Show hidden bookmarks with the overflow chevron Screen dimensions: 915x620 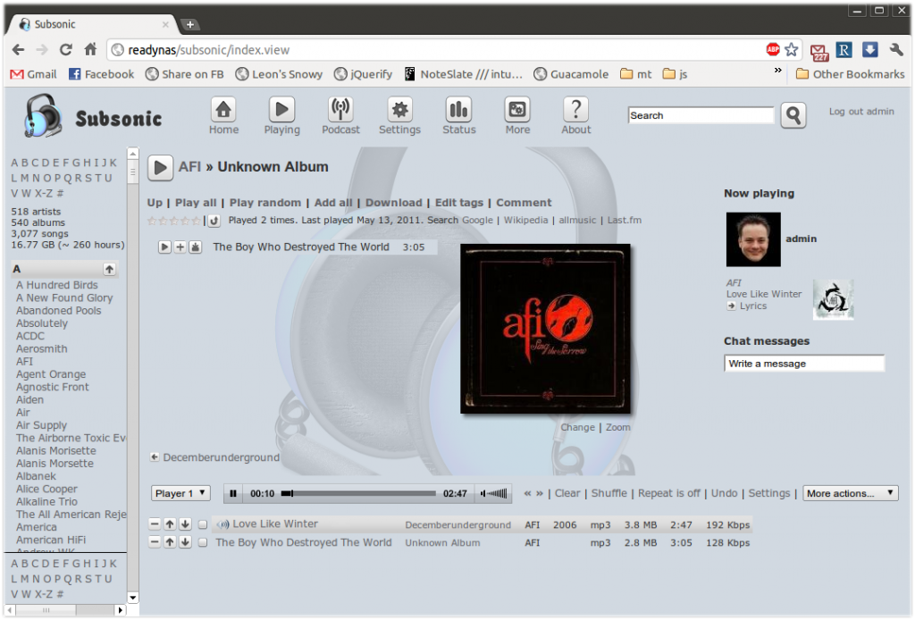tap(778, 70)
